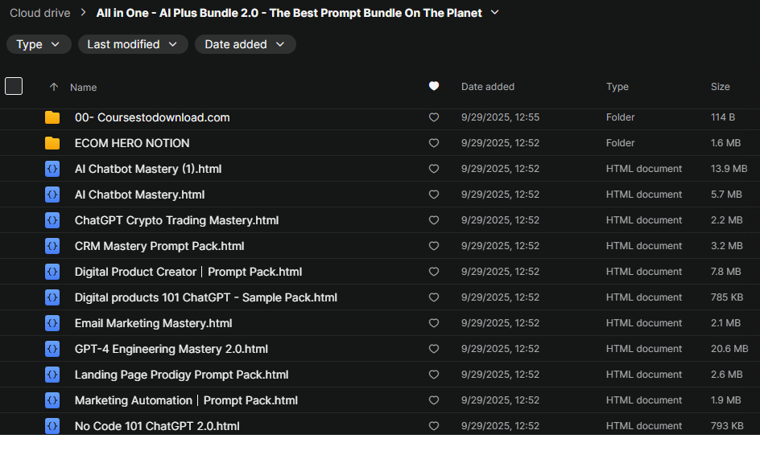Screen dimensions: 760x463
Task: Expand the current folder breadcrumb menu chevron
Action: pyautogui.click(x=495, y=13)
